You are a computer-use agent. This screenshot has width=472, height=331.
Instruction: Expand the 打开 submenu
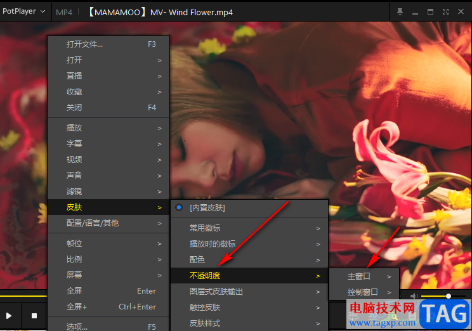point(108,60)
